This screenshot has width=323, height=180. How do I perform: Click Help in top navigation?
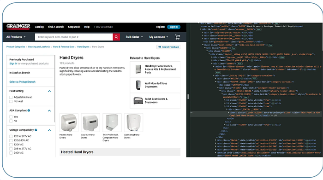(87, 27)
